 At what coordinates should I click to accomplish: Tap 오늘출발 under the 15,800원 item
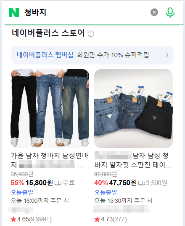coord(22,192)
